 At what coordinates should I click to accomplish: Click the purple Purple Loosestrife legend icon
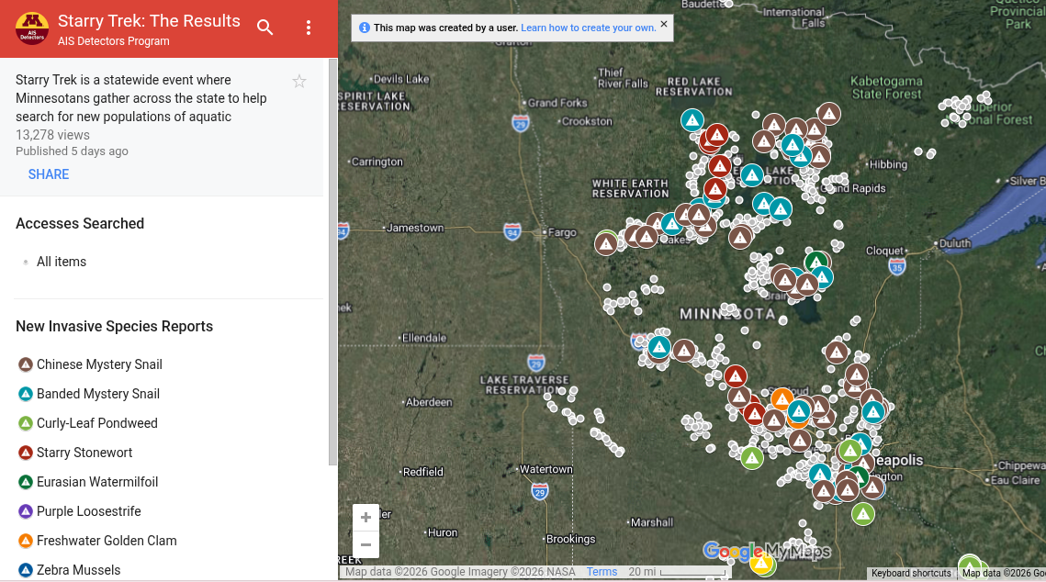point(26,511)
